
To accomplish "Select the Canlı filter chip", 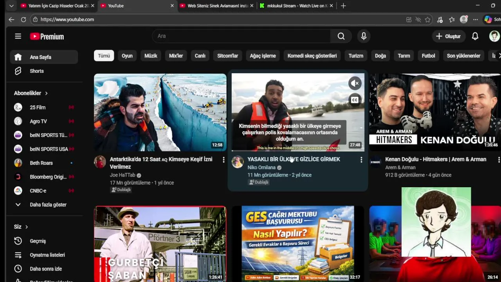I will (x=200, y=56).
